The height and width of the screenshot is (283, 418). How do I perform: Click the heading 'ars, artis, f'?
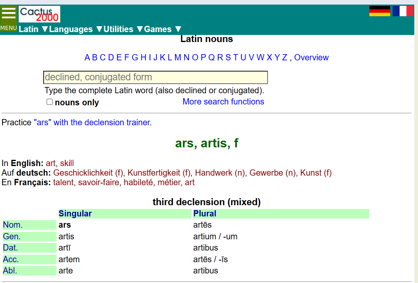tap(207, 143)
